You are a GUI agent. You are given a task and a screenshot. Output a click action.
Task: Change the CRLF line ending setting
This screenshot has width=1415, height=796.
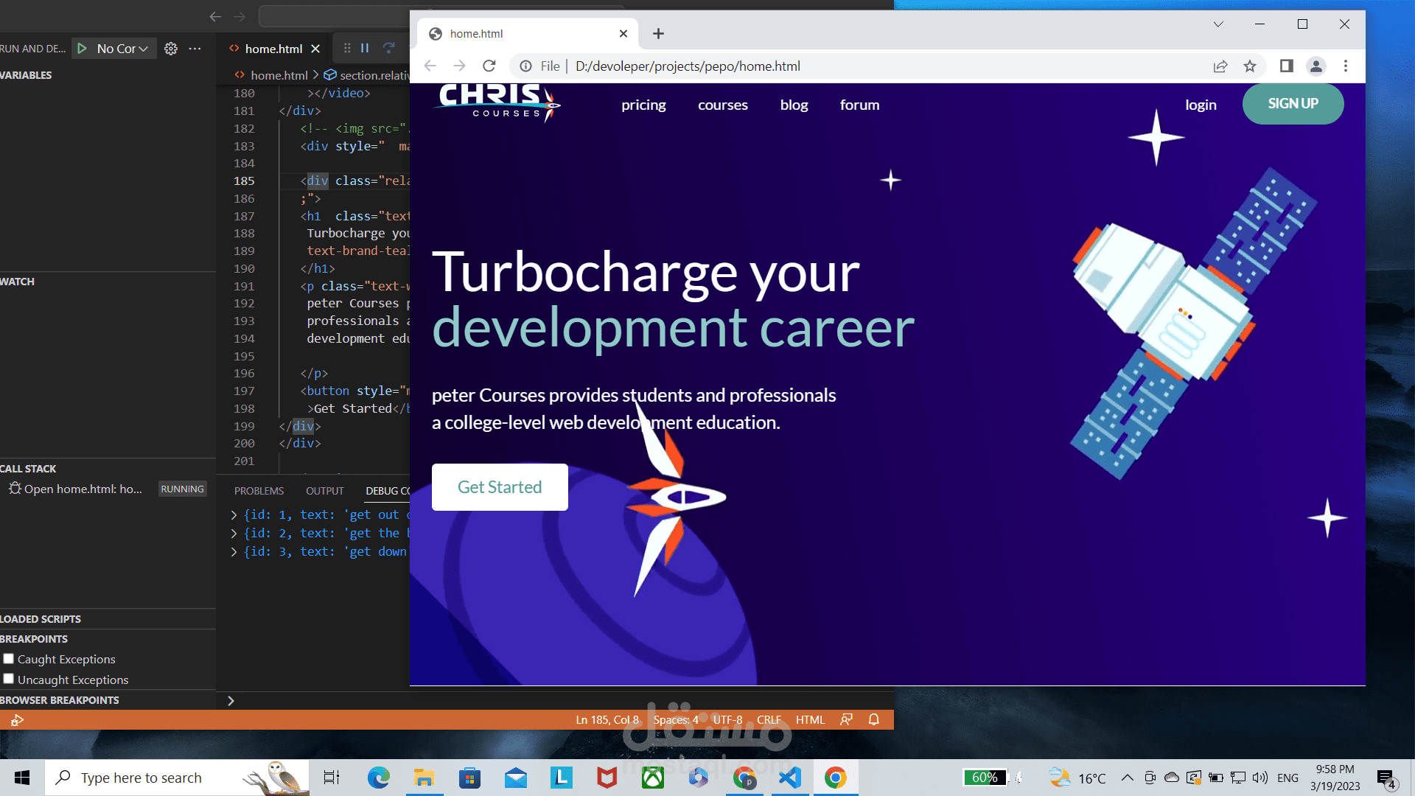pyautogui.click(x=769, y=720)
